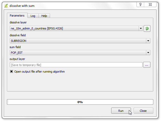
Task: Select the Parameters tab
Action: [17, 16]
